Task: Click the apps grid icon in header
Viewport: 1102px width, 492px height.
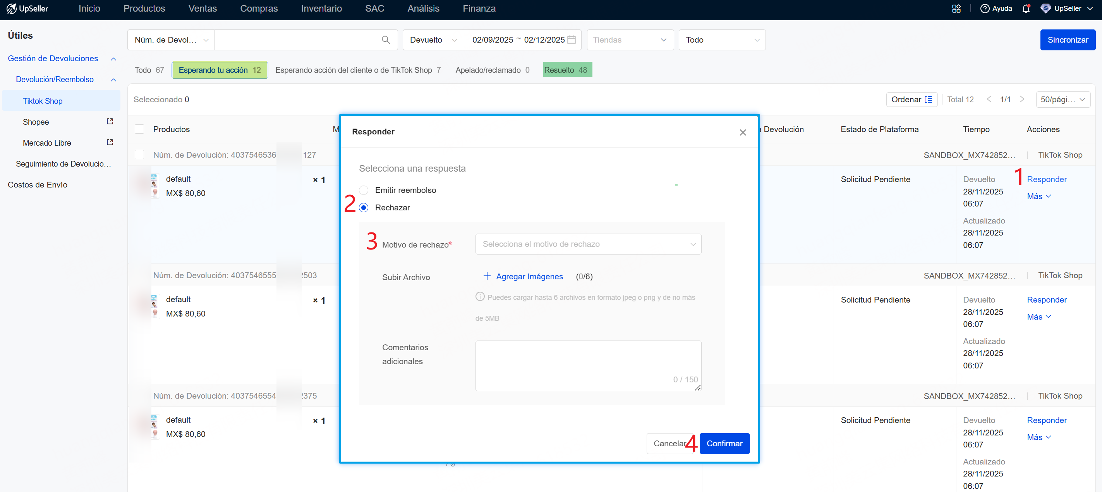Action: 956,9
